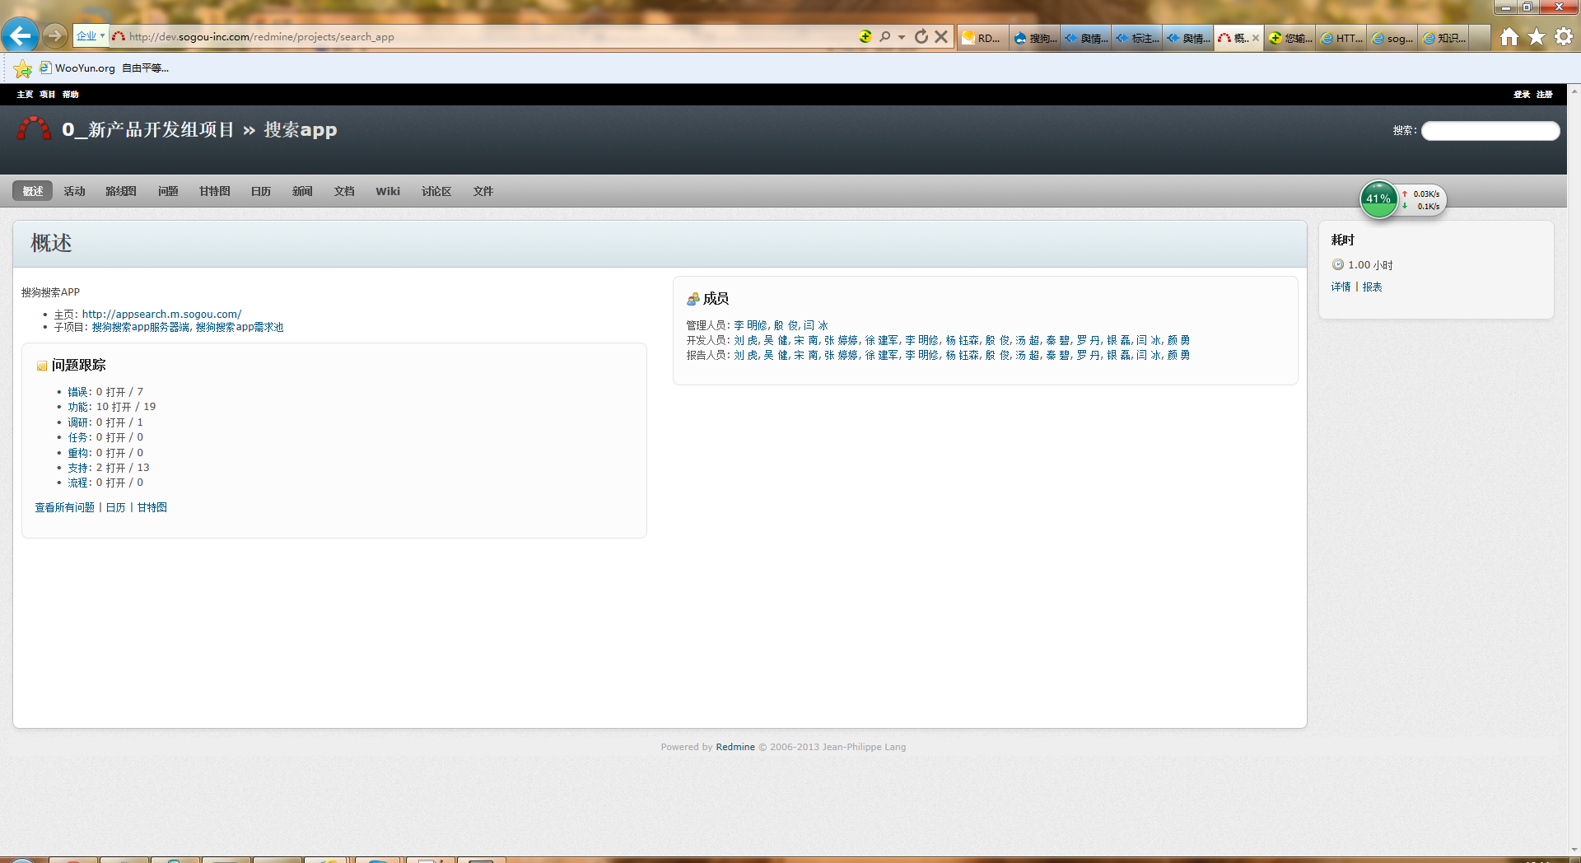Open the browser Home icon
The height and width of the screenshot is (863, 1581).
tap(1509, 37)
